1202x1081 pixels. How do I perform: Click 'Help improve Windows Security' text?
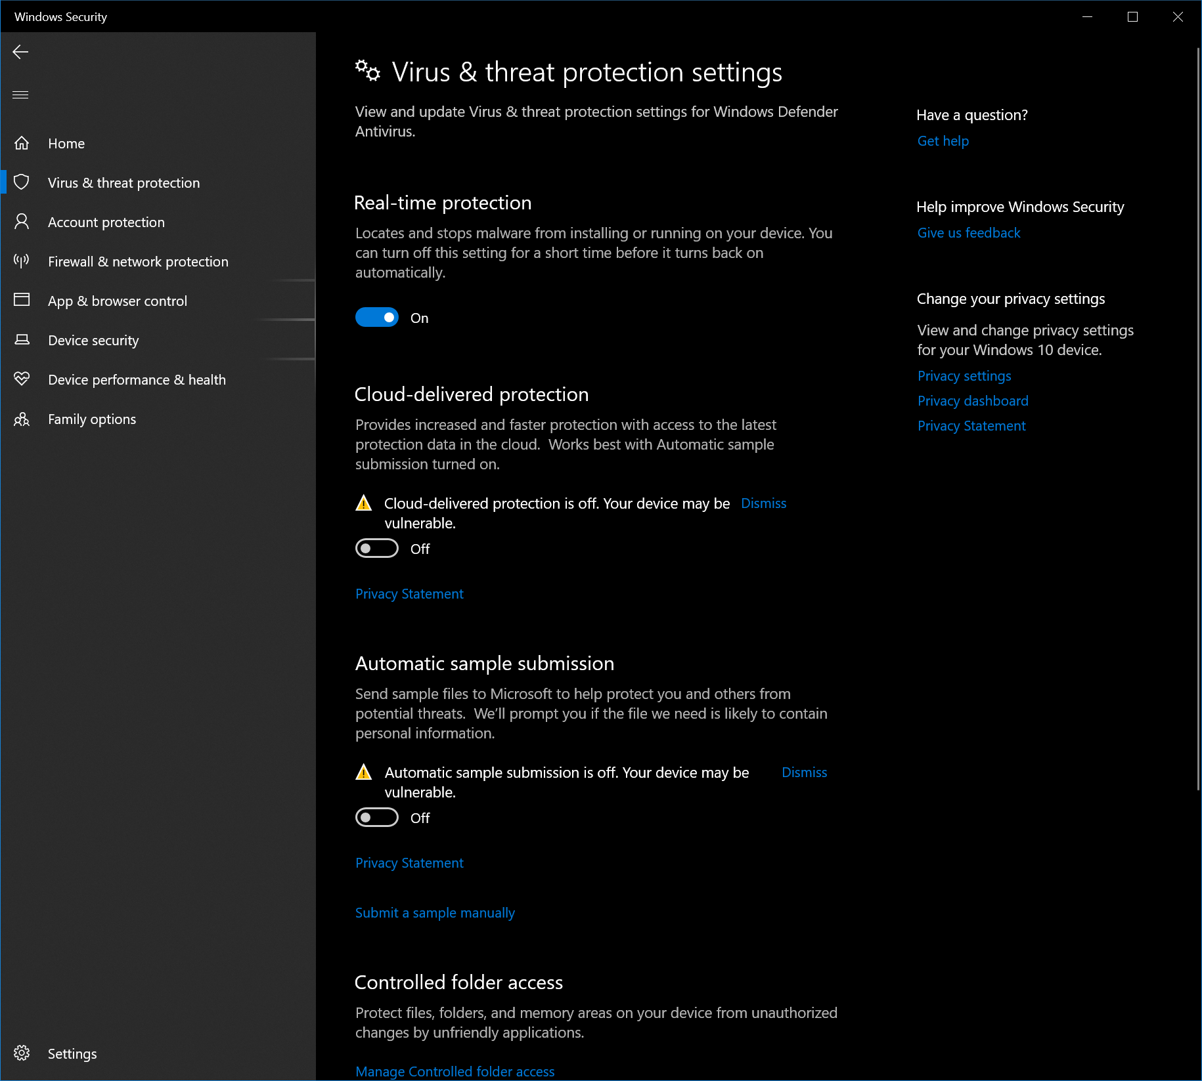[1020, 207]
